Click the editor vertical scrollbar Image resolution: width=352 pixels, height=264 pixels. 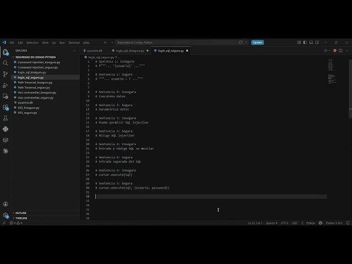[x=350, y=89]
